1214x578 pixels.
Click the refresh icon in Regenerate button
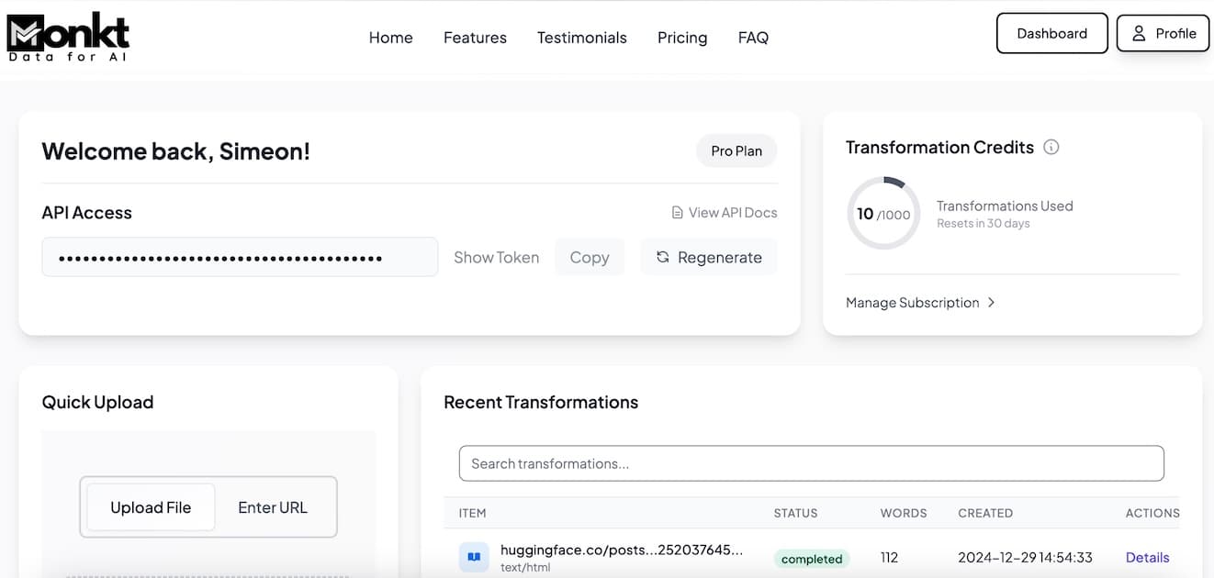(662, 258)
